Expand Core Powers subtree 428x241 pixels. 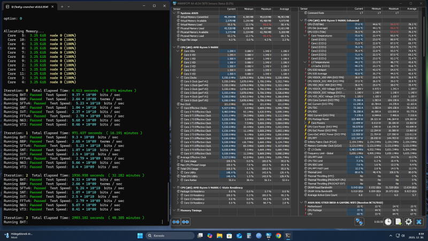coord(305,123)
